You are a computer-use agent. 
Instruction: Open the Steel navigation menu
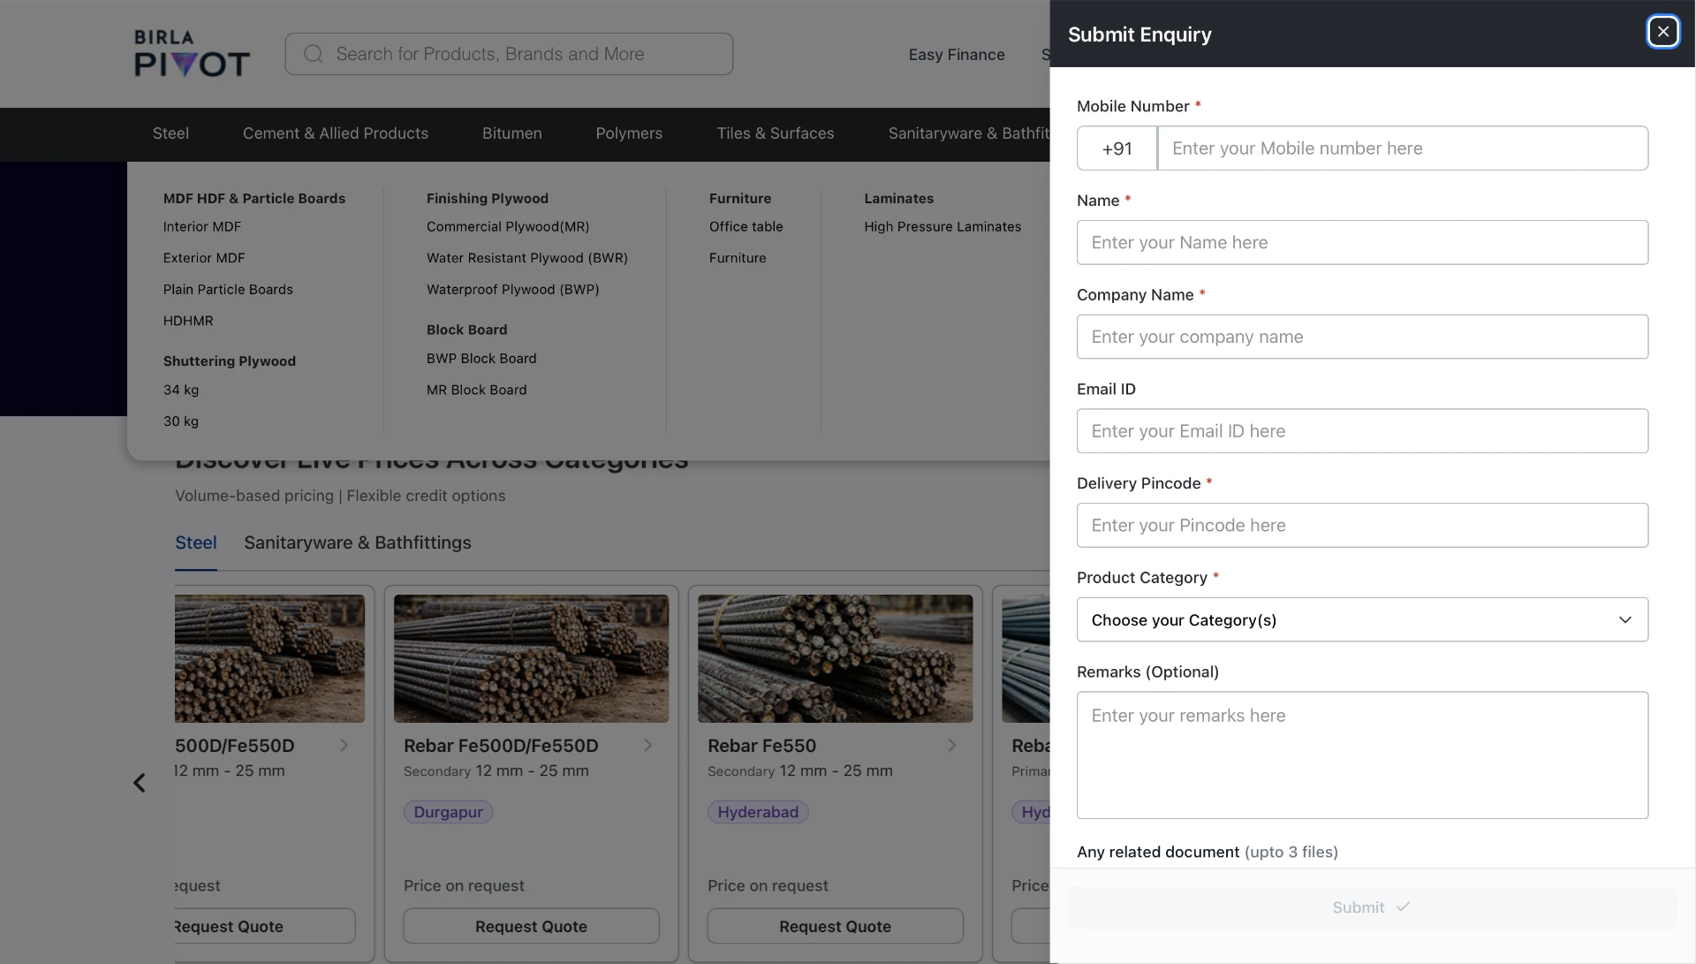(x=170, y=133)
